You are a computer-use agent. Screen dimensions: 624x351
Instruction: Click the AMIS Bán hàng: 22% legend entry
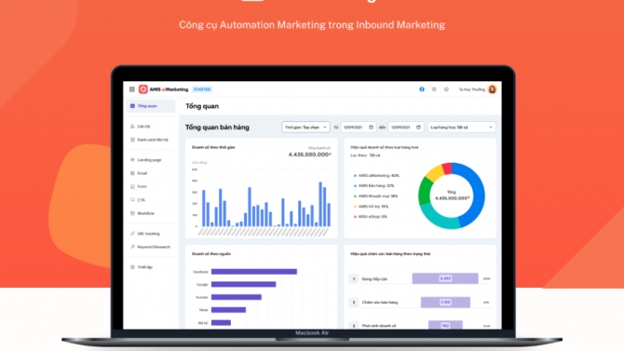[x=374, y=186]
